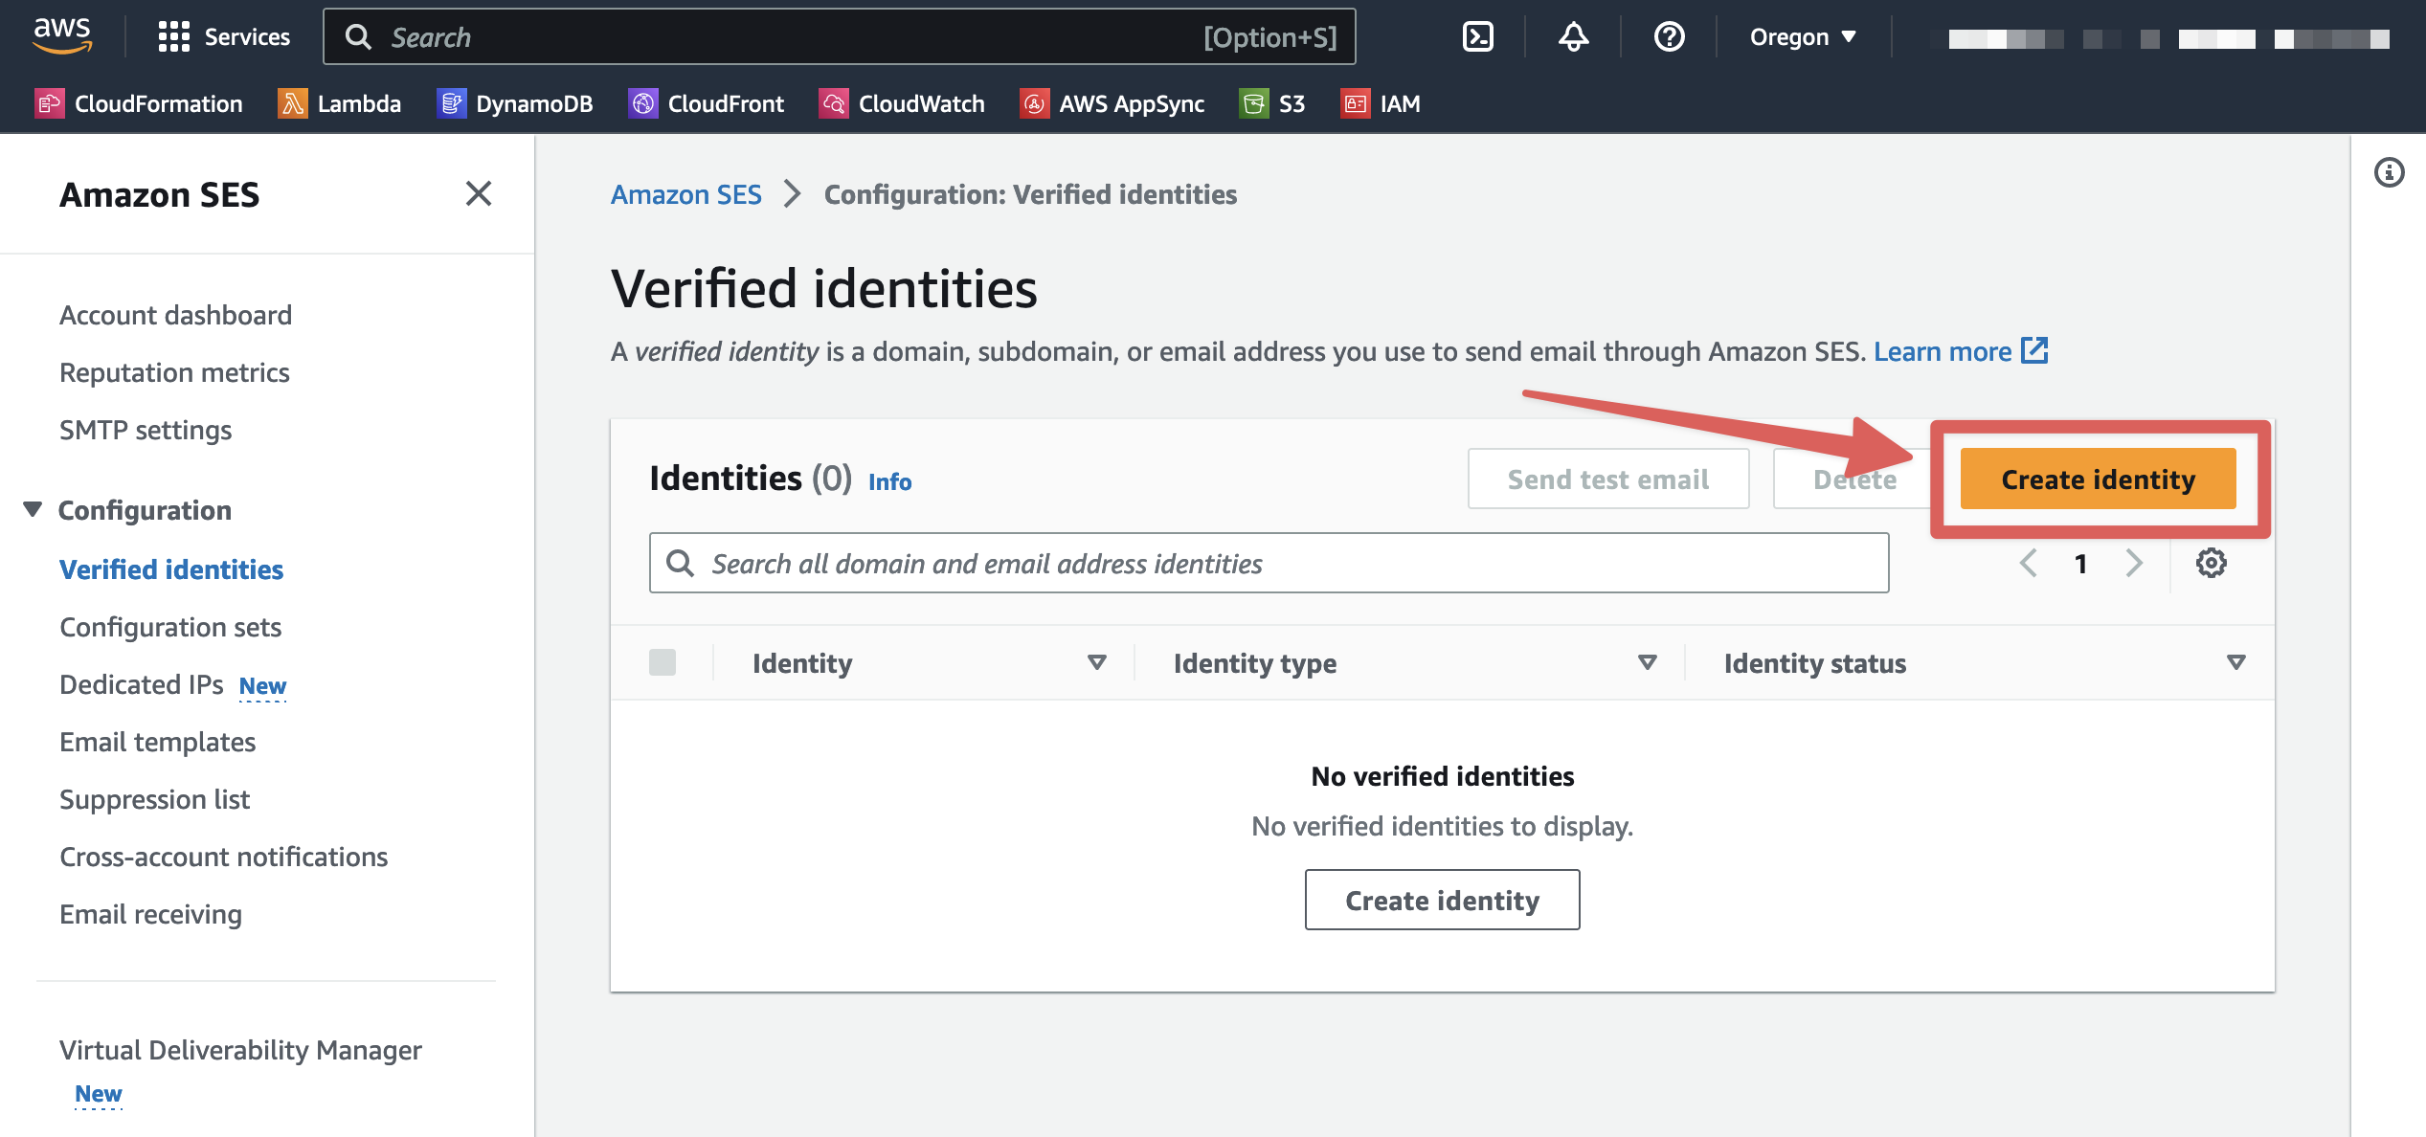
Task: Sort by Identity status column
Action: (x=2236, y=662)
